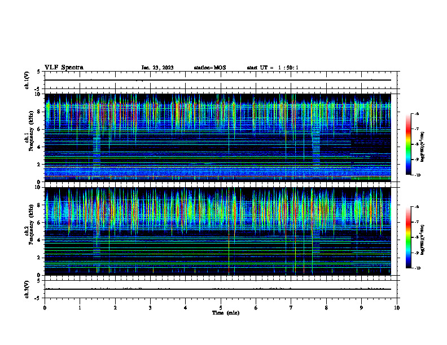Click time axis tick label '3'
The height and width of the screenshot is (345, 447).
tap(150, 308)
